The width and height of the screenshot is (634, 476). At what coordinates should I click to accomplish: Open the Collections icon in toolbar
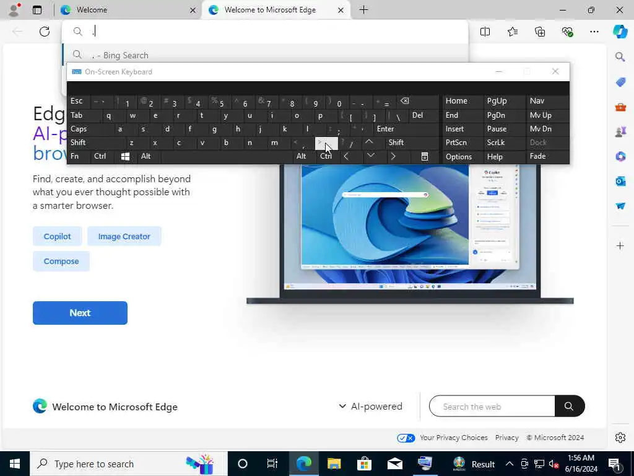(x=540, y=32)
